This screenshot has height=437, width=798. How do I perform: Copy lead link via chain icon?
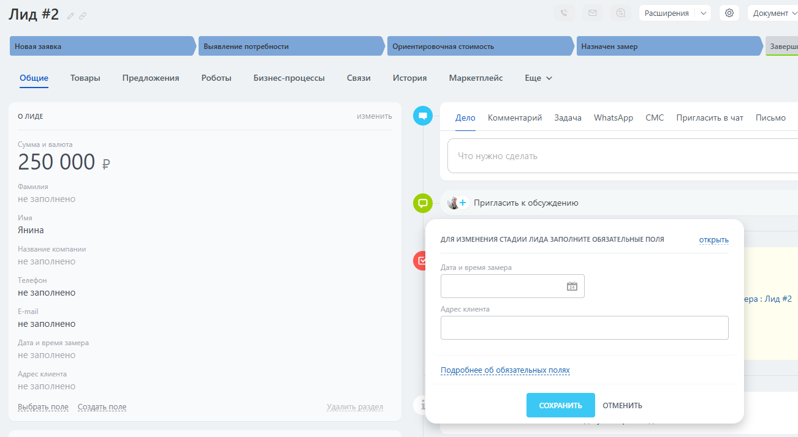(x=83, y=16)
